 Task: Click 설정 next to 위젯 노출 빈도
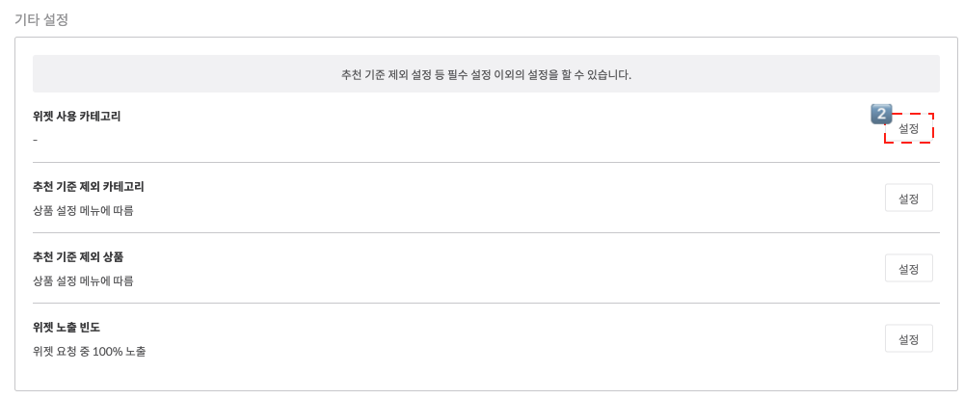point(908,339)
